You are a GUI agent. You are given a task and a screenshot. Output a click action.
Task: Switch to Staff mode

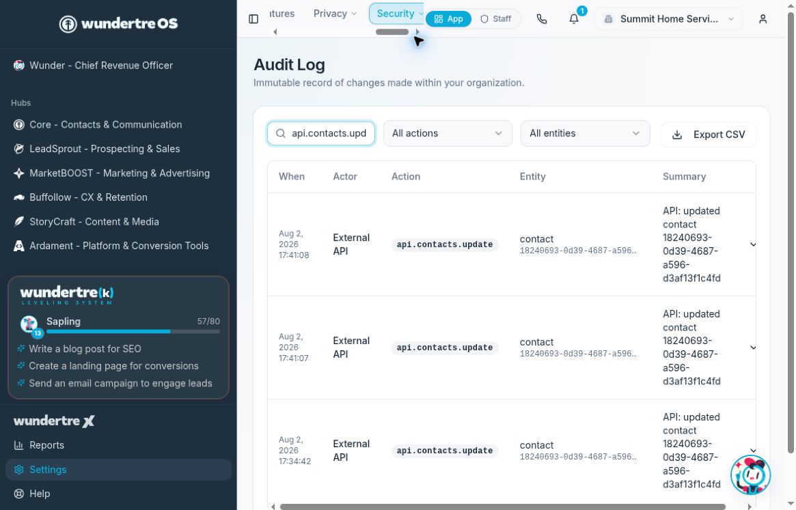click(x=495, y=19)
